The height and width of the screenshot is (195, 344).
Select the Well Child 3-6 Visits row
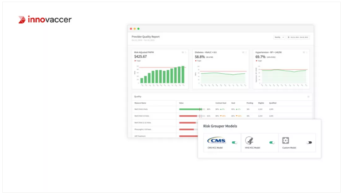click(222, 116)
